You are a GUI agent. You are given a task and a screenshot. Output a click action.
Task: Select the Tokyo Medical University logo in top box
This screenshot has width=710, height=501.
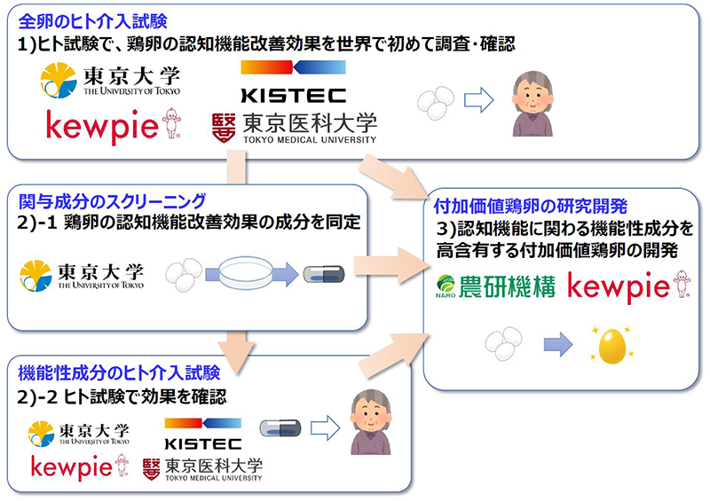point(294,127)
